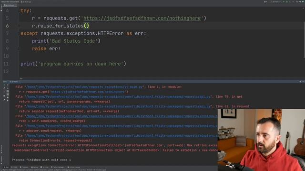Click 'Process finished with exit code 1' text
305x171 pixels.
(41, 160)
